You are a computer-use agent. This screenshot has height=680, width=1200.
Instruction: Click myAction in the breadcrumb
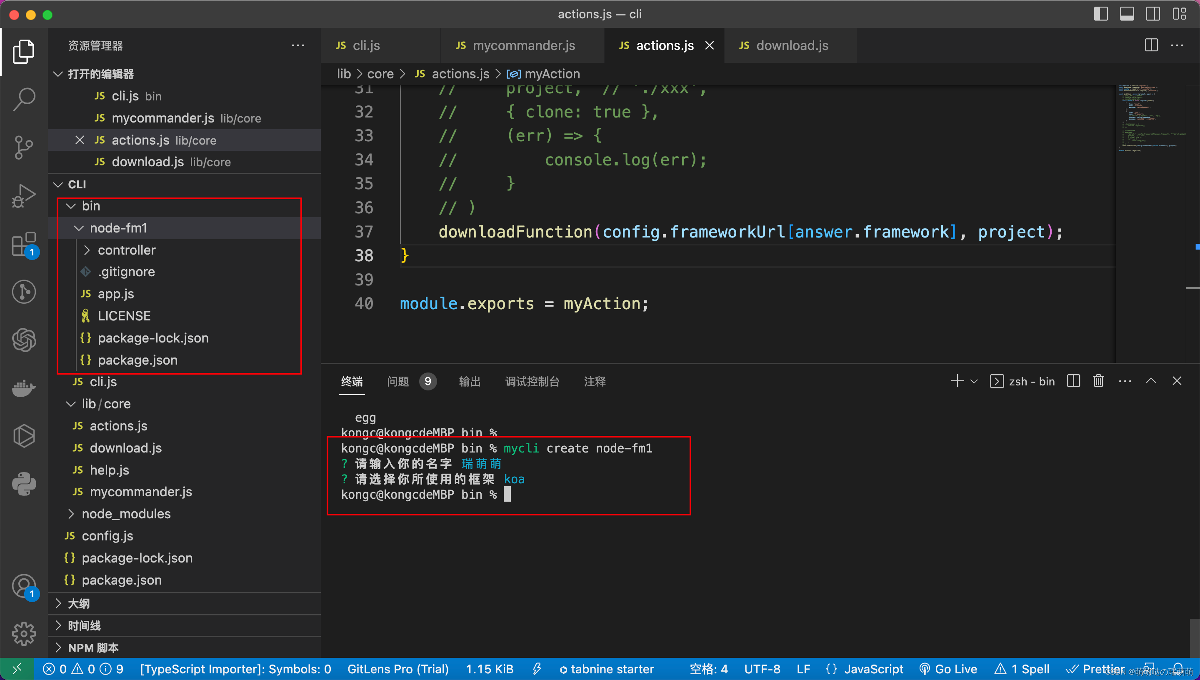(x=552, y=74)
